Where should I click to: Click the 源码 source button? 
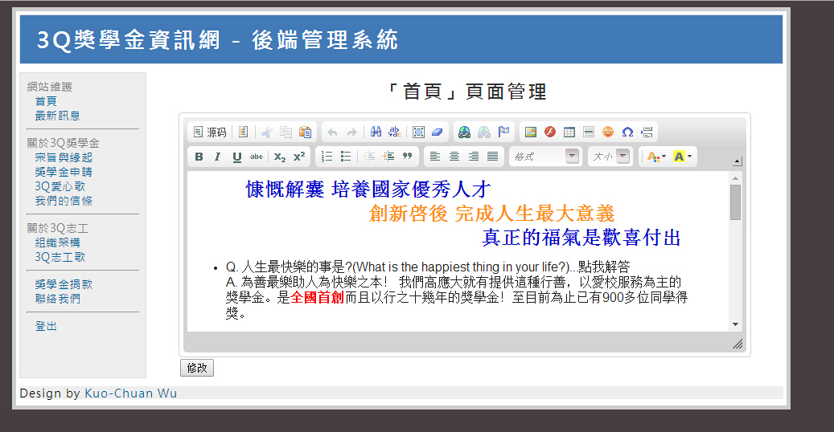210,132
